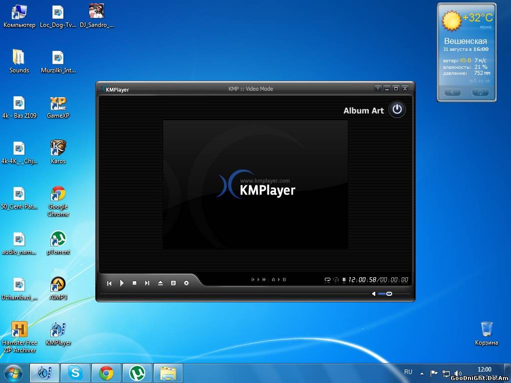Click the www.kmplayer.com link on splash

(264, 181)
